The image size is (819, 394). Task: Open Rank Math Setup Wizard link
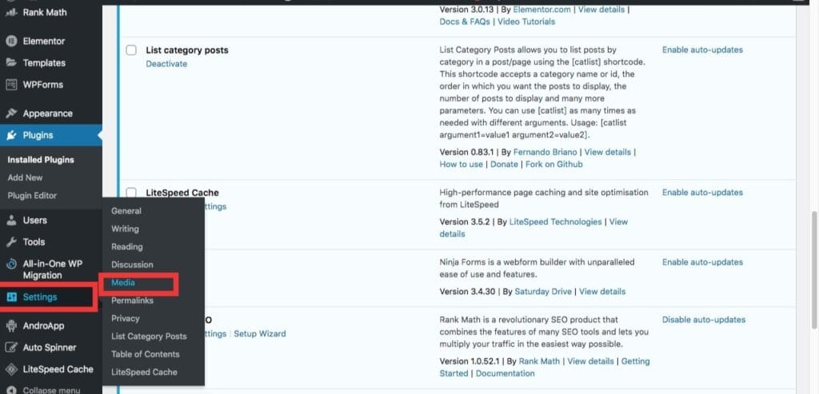260,333
